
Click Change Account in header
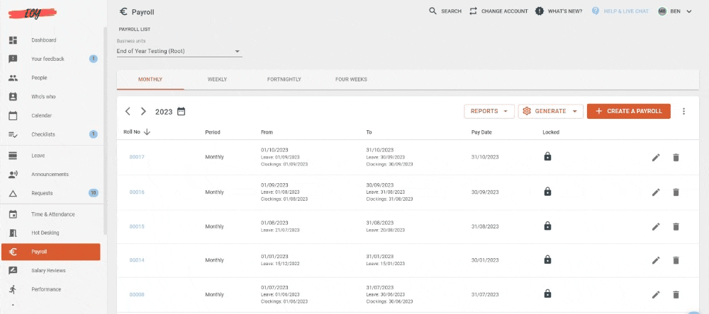click(x=498, y=11)
